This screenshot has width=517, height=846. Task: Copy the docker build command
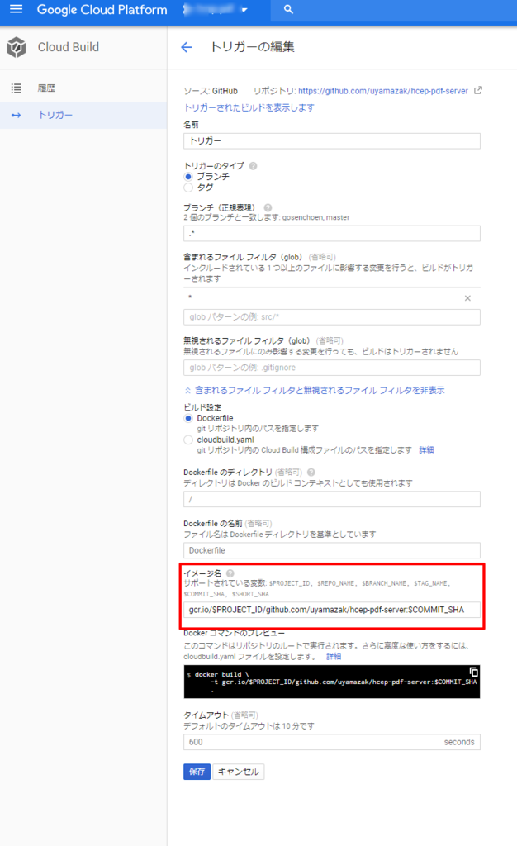[473, 672]
